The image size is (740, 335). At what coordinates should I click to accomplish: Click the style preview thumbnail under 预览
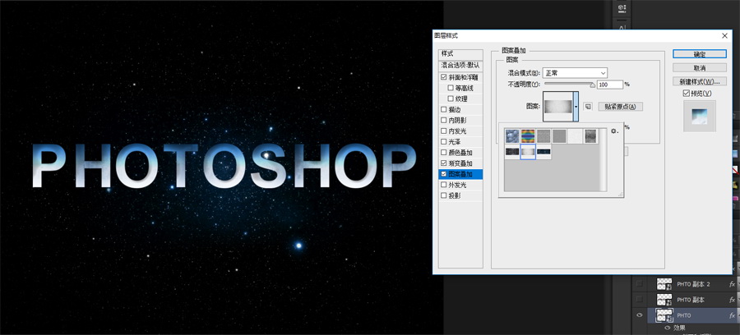[x=700, y=116]
